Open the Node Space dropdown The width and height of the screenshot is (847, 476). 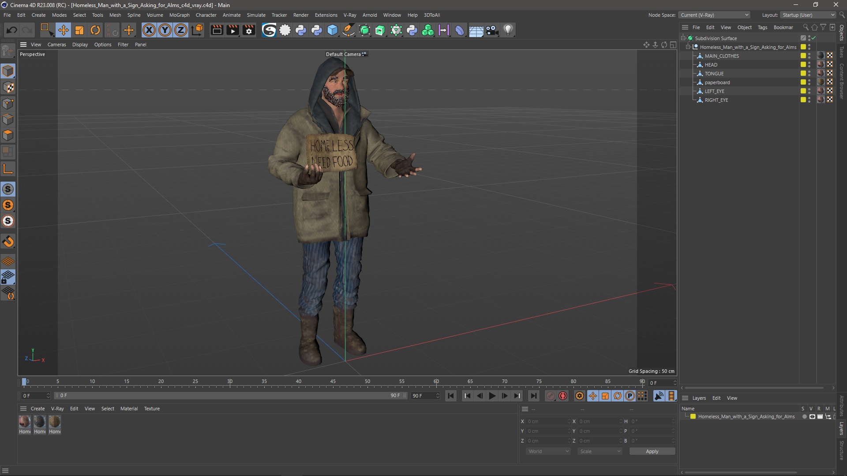[714, 15]
